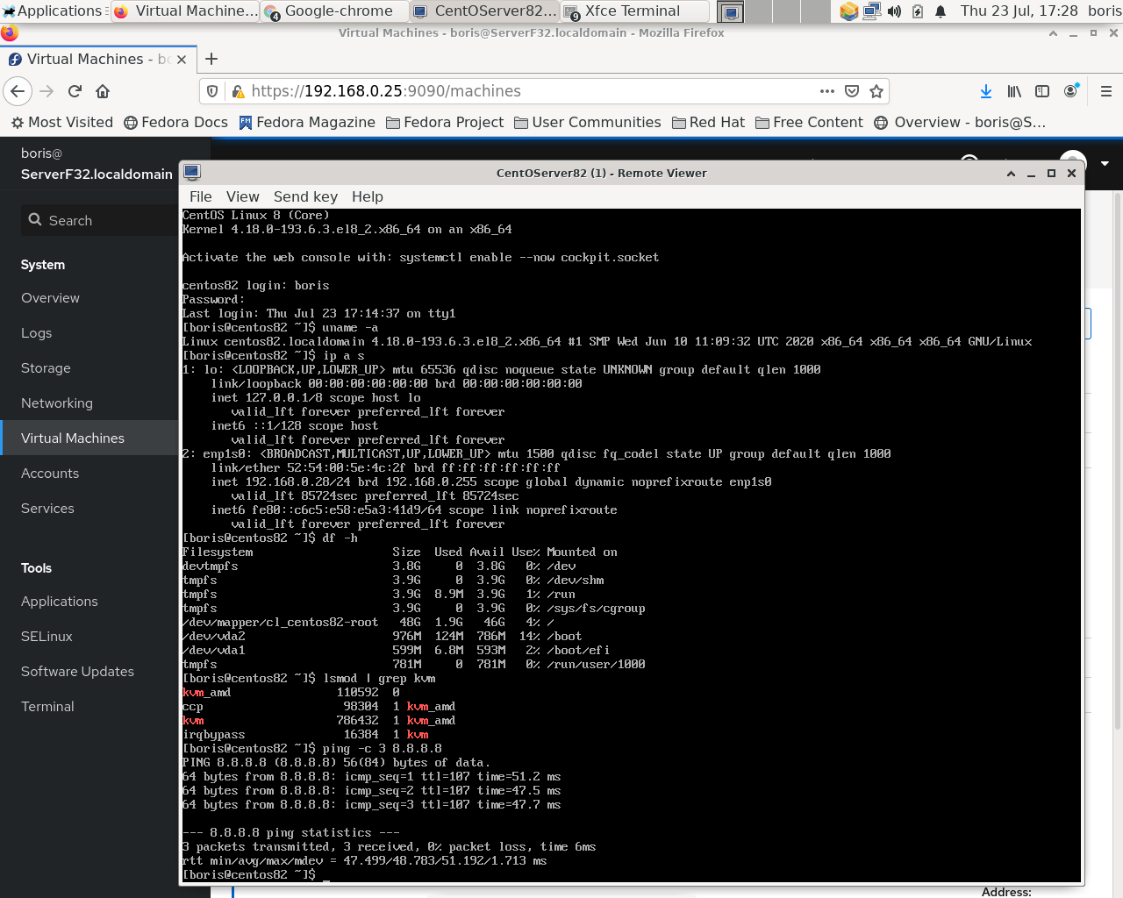
Task: Check the battery status tray icon
Action: point(916,11)
